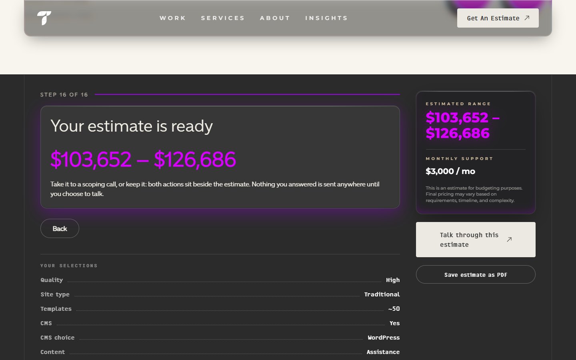Screen dimensions: 576x360
Task: Go back to the previous step
Action: (60, 228)
